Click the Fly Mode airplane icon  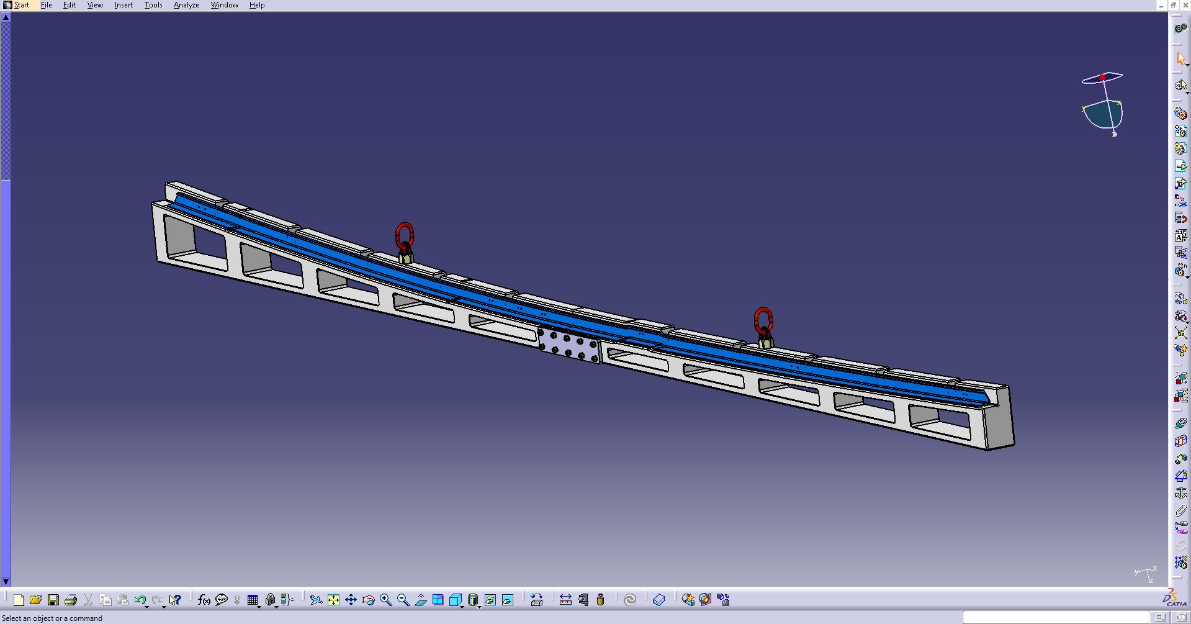click(x=316, y=600)
